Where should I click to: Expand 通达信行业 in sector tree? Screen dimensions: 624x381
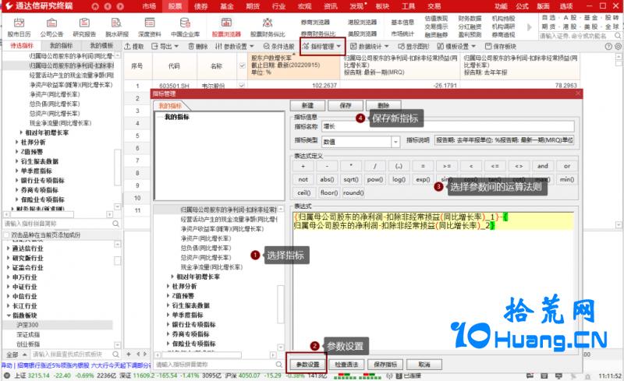click(x=9, y=249)
